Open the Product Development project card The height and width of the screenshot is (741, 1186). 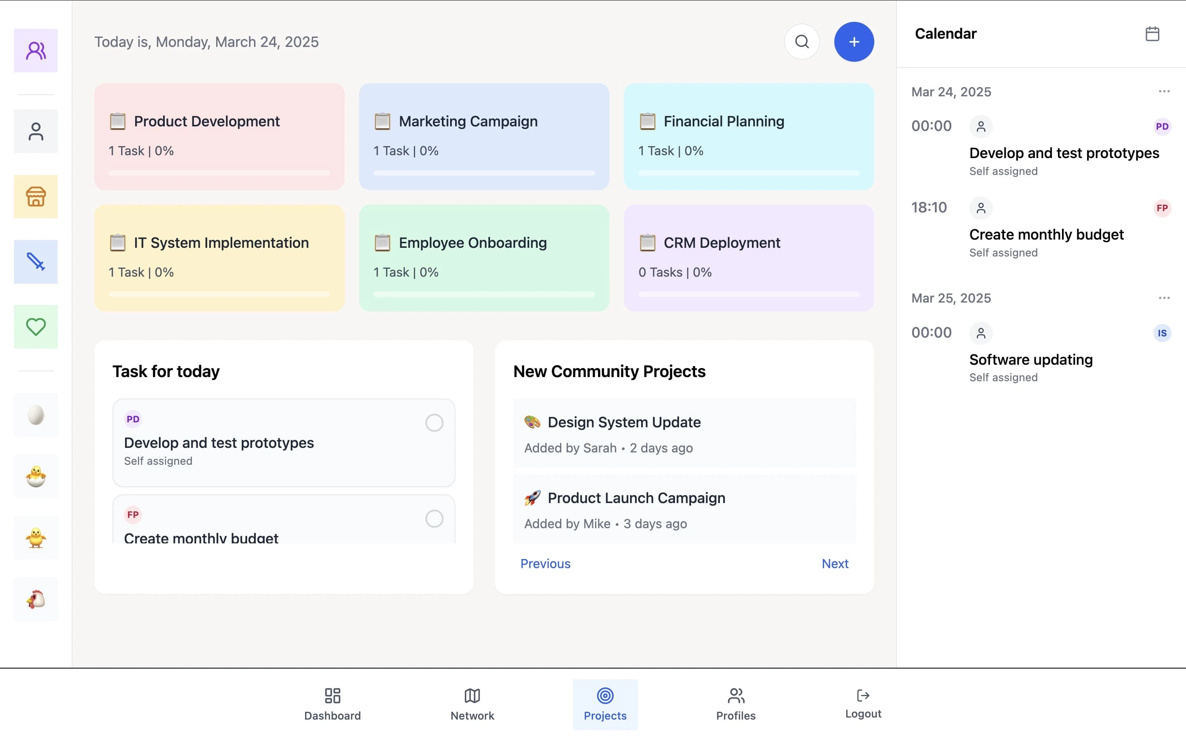pyautogui.click(x=219, y=136)
